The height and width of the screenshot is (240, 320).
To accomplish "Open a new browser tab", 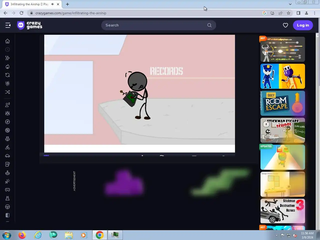I will pos(67,4).
